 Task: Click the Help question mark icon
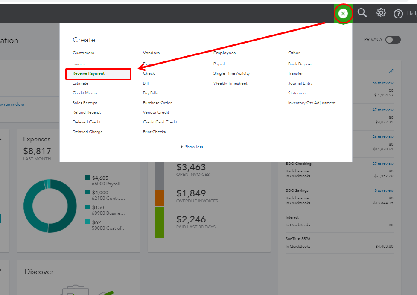[x=398, y=14]
